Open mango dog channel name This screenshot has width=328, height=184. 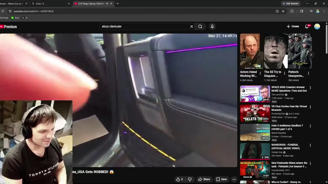(277, 152)
